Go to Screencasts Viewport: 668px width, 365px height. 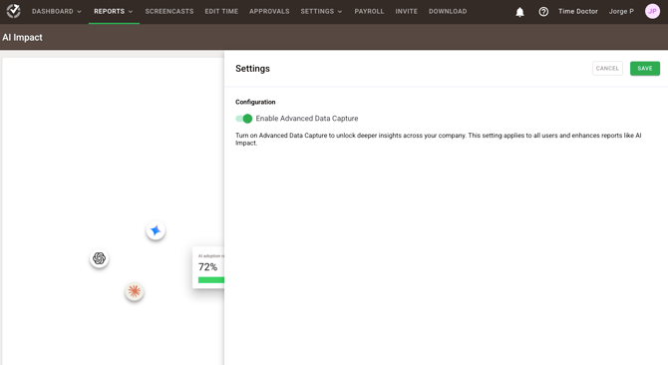pos(169,12)
